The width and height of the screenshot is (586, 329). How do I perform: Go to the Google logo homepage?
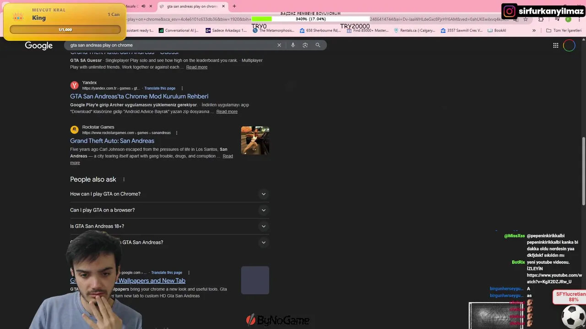(39, 46)
